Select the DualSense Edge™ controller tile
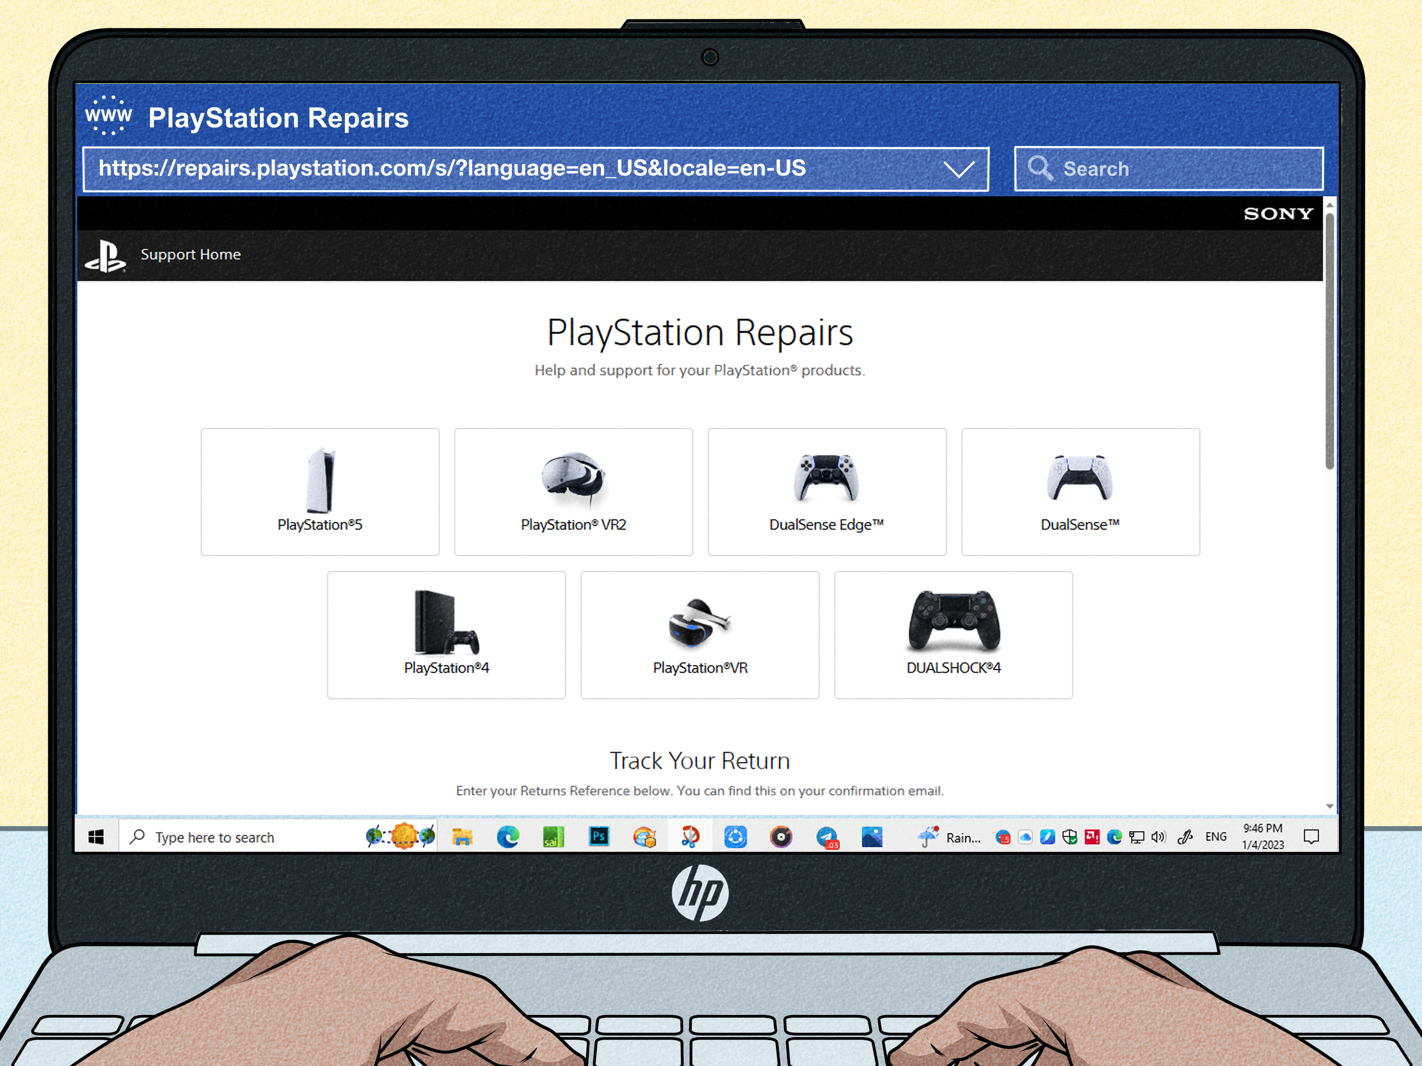This screenshot has height=1066, width=1422. 827,492
